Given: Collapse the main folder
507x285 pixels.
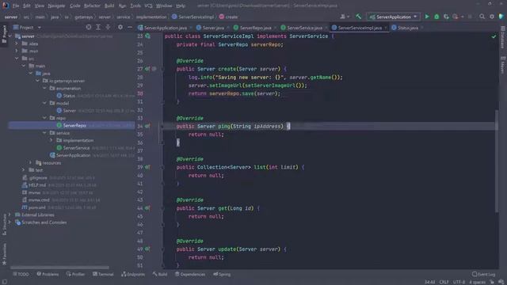Looking at the screenshot, I should click(24, 66).
